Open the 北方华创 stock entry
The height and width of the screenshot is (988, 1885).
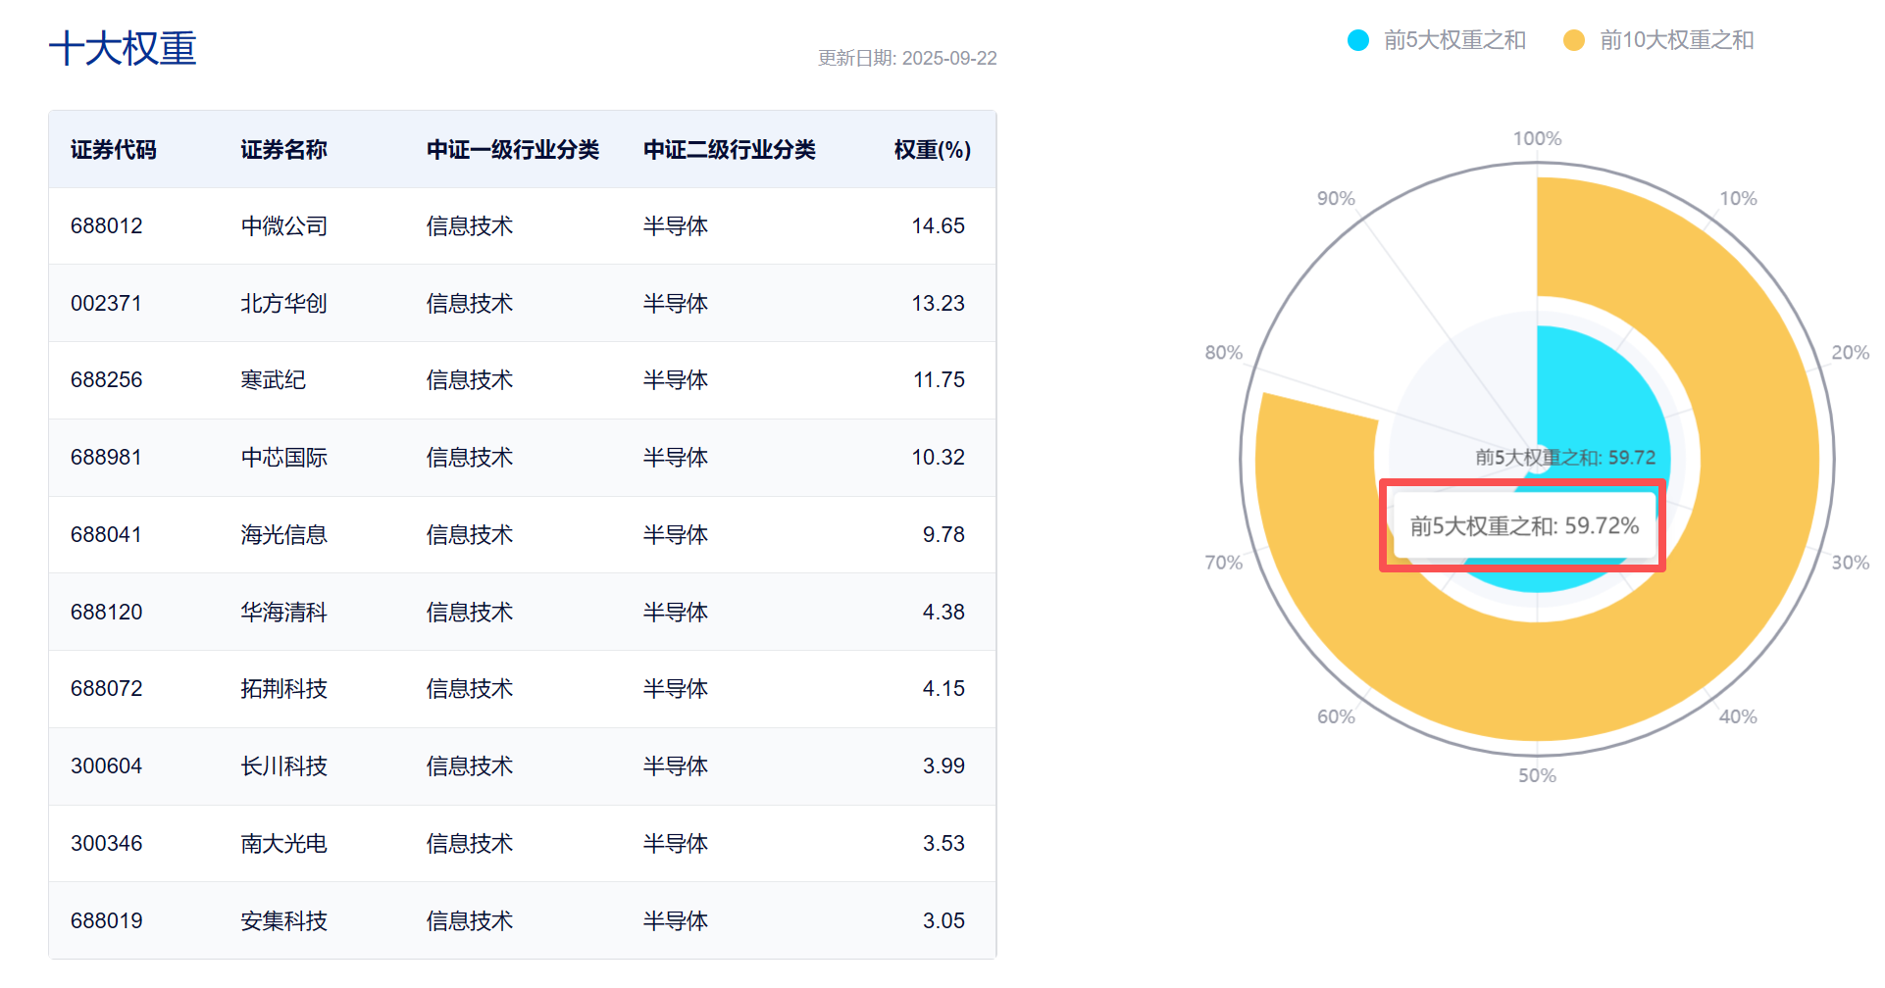point(283,304)
